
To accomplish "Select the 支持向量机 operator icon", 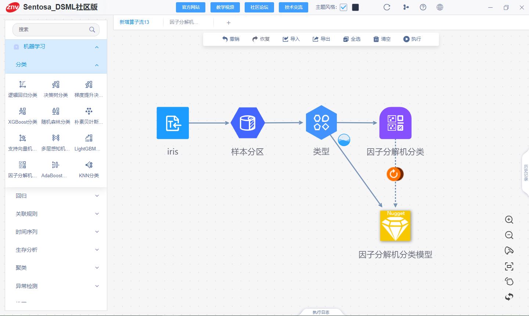I will [x=22, y=138].
